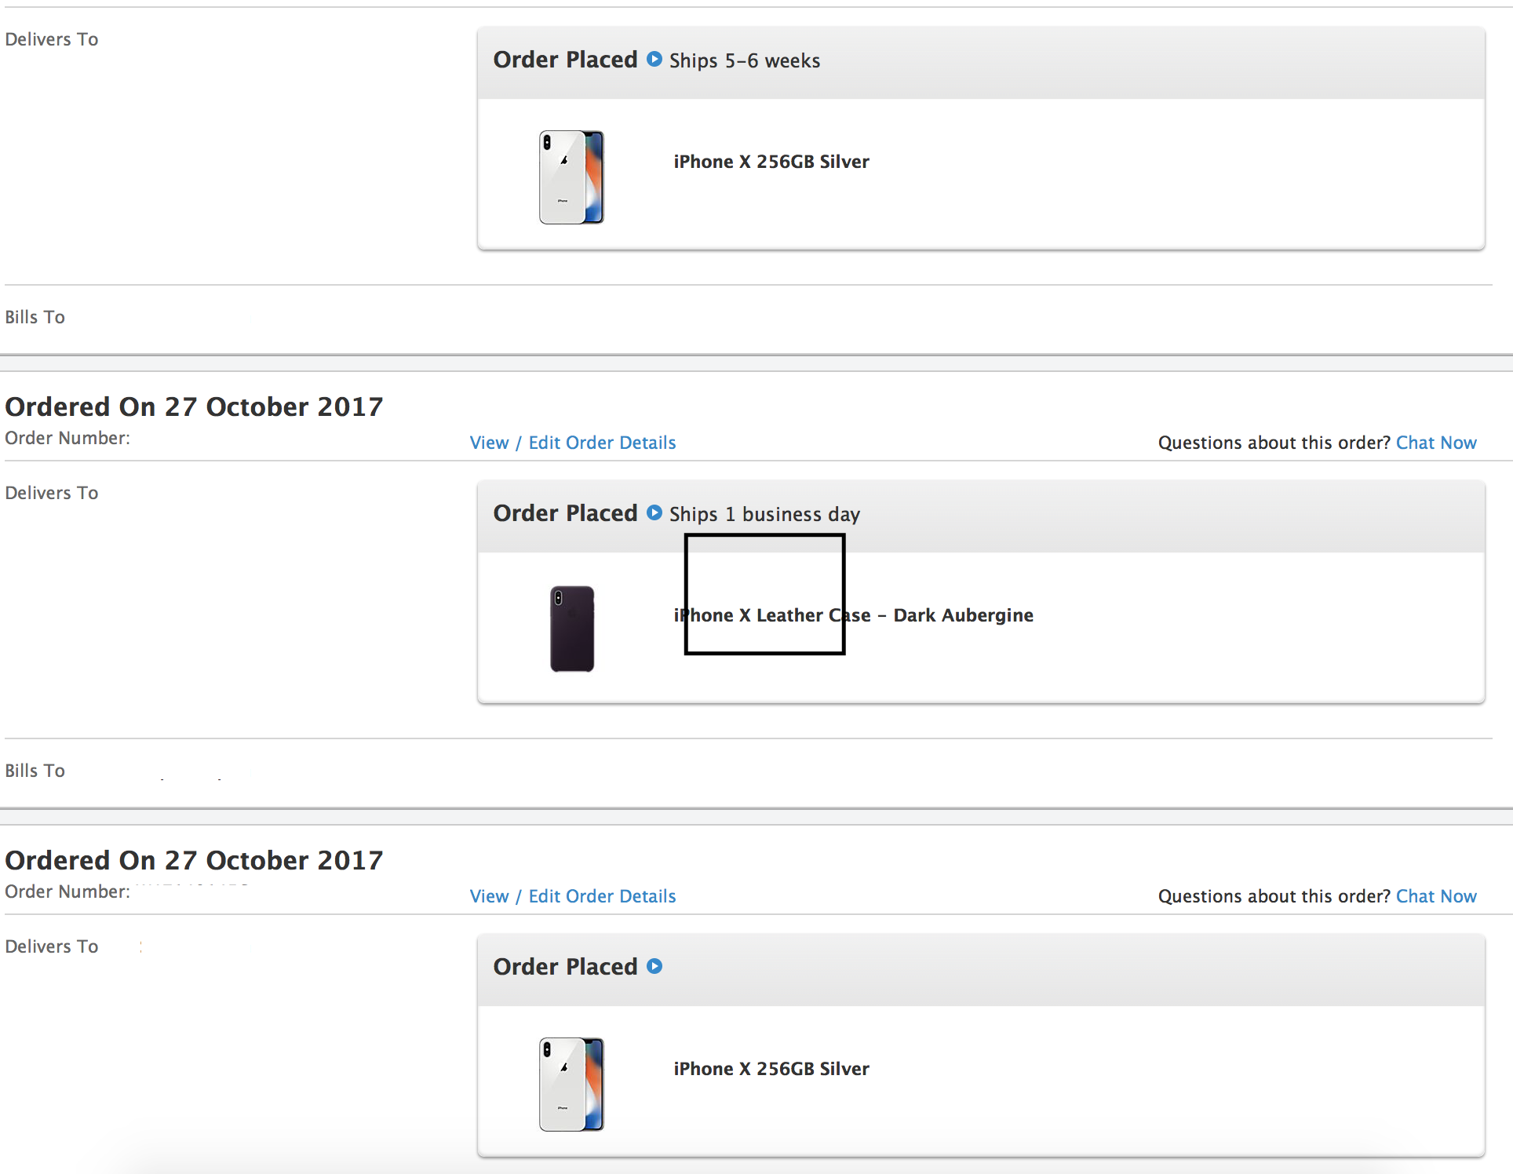The width and height of the screenshot is (1513, 1174).
Task: Click the bottom order's Order Placed heading
Action: [x=565, y=967]
